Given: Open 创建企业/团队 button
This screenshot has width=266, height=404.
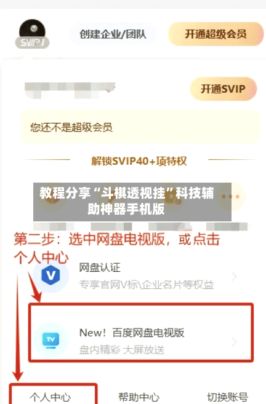Looking at the screenshot, I should (113, 34).
